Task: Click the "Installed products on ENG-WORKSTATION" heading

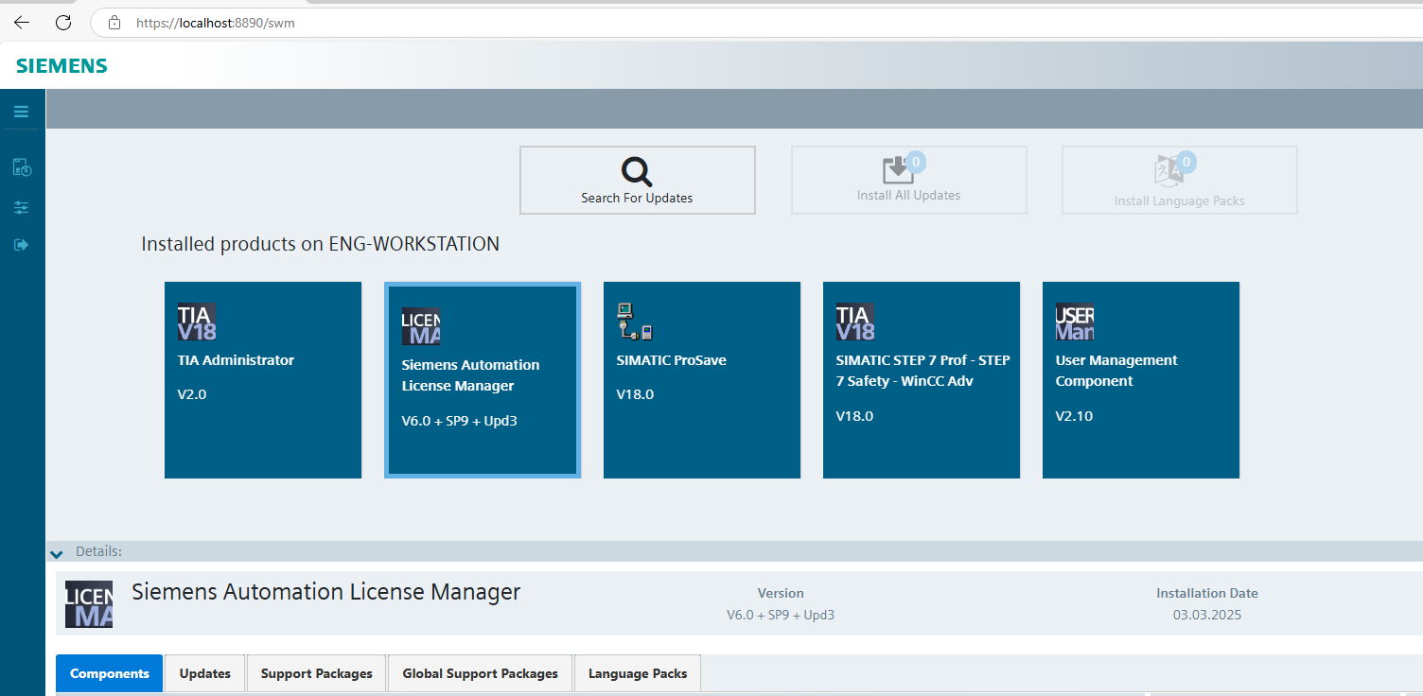Action: [x=320, y=244]
